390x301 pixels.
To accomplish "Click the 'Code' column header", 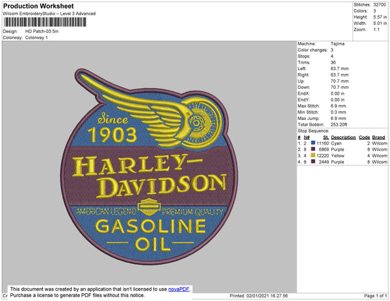I will [x=365, y=138].
